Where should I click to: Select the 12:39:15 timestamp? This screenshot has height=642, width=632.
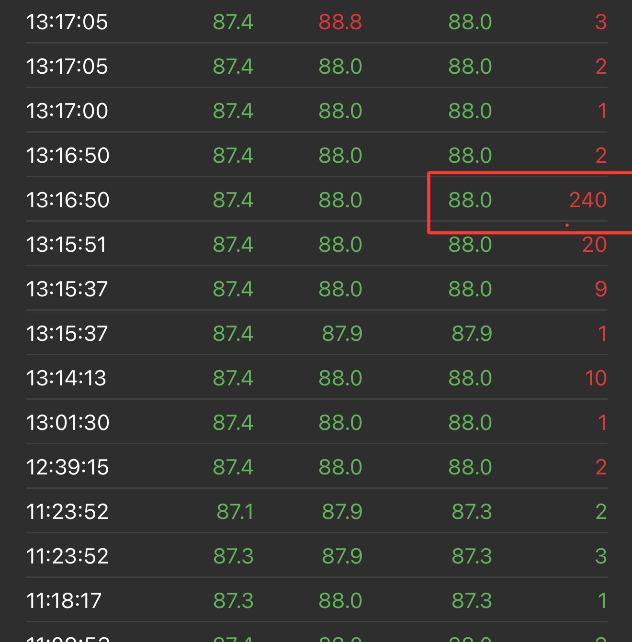pos(68,467)
